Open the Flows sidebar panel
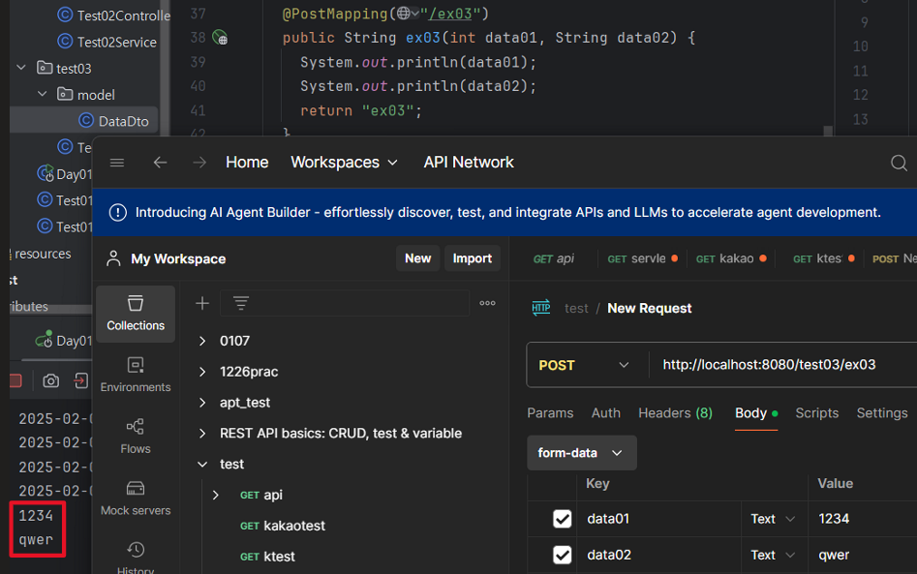917x574 pixels. coord(136,437)
